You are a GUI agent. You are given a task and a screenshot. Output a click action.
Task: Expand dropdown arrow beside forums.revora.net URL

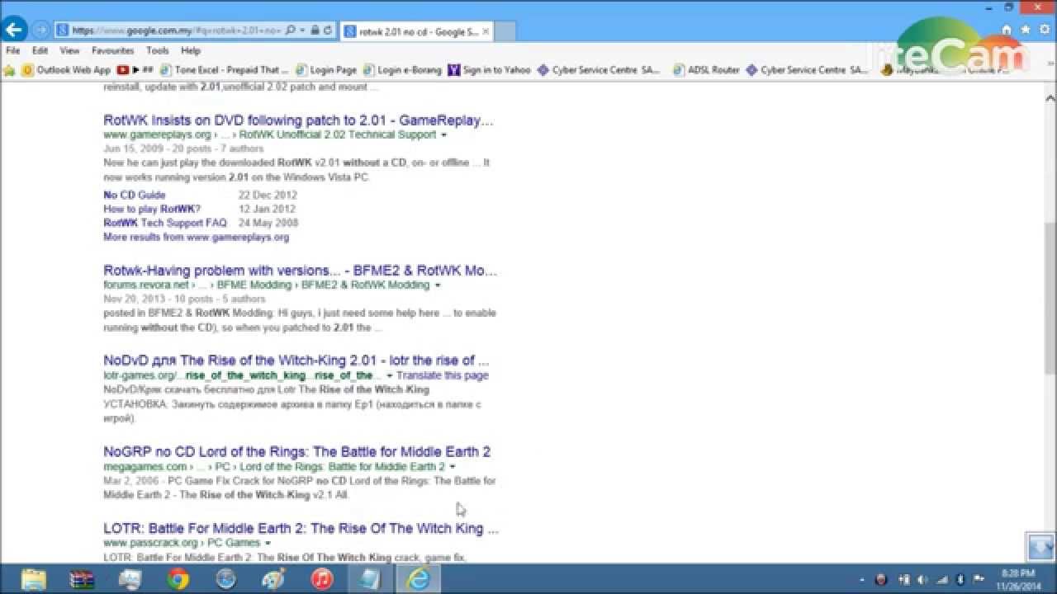[x=438, y=285]
